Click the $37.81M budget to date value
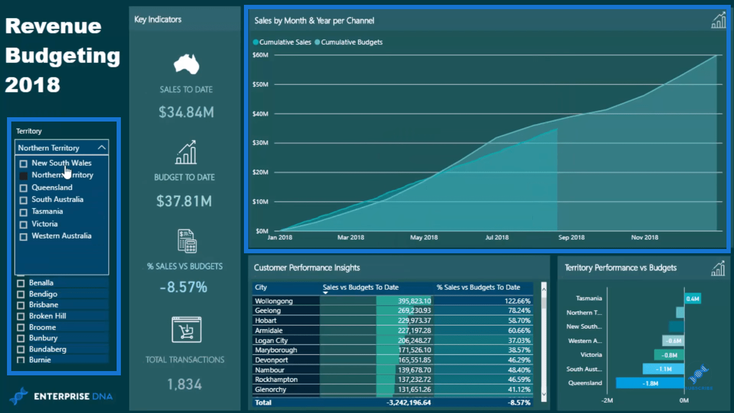Screen dimensions: 734x413 point(184,201)
